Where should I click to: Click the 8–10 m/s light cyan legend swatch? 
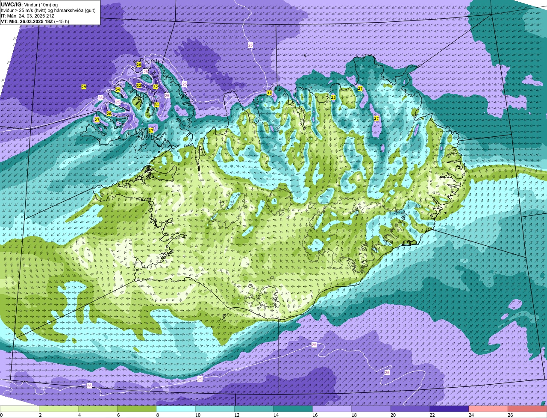click(x=176, y=409)
